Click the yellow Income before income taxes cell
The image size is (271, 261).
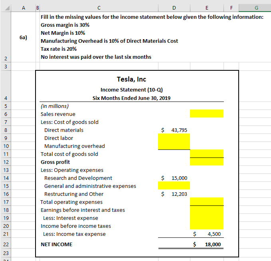coord(207,226)
